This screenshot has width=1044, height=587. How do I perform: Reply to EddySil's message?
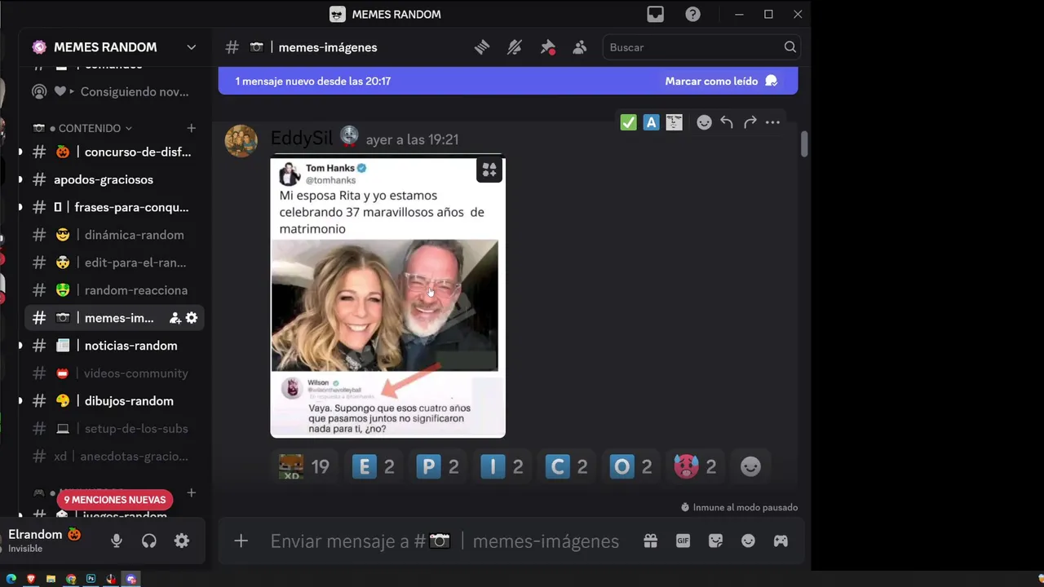coord(727,122)
